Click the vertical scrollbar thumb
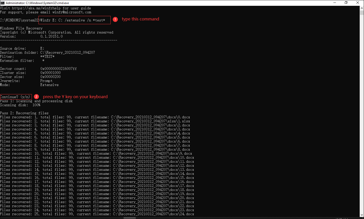 pos(362,13)
